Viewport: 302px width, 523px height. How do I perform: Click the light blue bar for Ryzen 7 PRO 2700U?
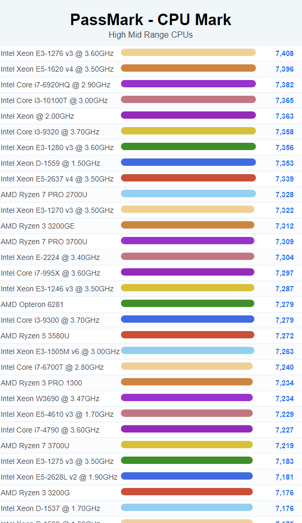(x=188, y=194)
